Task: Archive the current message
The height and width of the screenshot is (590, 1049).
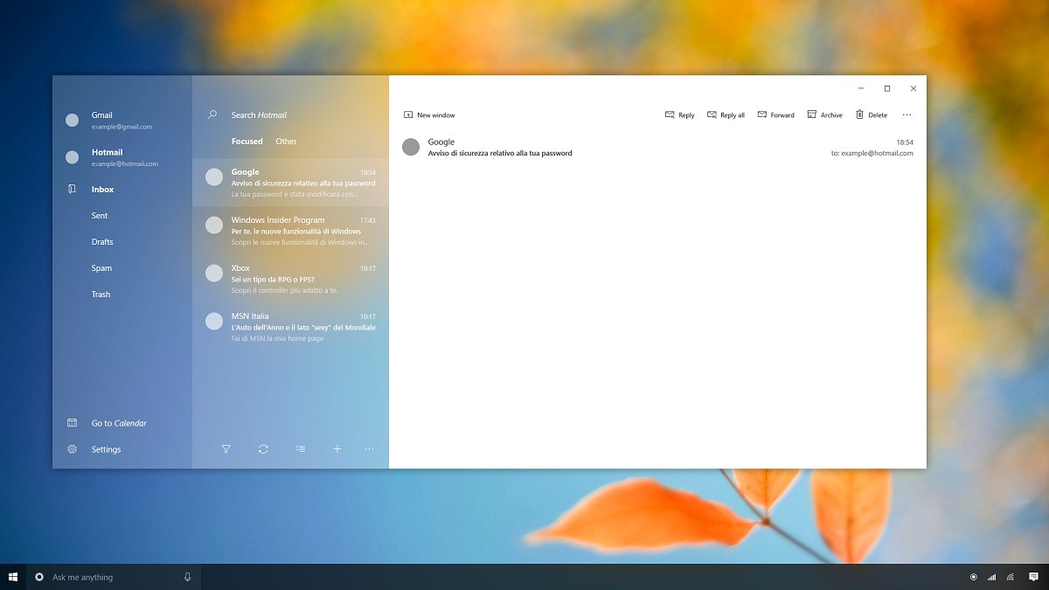Action: (x=824, y=115)
